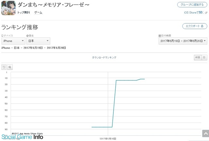
Task: Expand the 2017年6月19日 date range dropdown
Action: [183, 41]
